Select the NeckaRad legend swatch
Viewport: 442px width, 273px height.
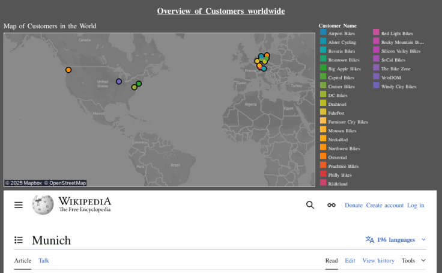tap(323, 138)
